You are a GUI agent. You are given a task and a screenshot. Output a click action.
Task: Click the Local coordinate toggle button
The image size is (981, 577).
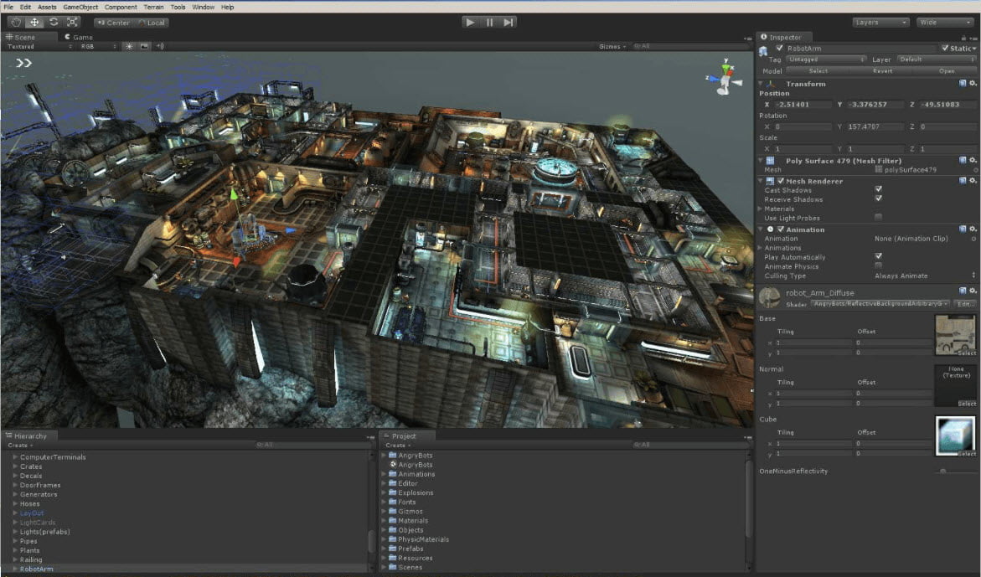tap(151, 23)
